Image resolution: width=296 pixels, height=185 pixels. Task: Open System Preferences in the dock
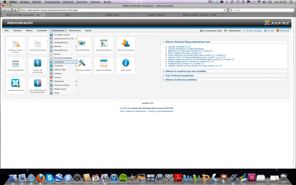pos(169,178)
